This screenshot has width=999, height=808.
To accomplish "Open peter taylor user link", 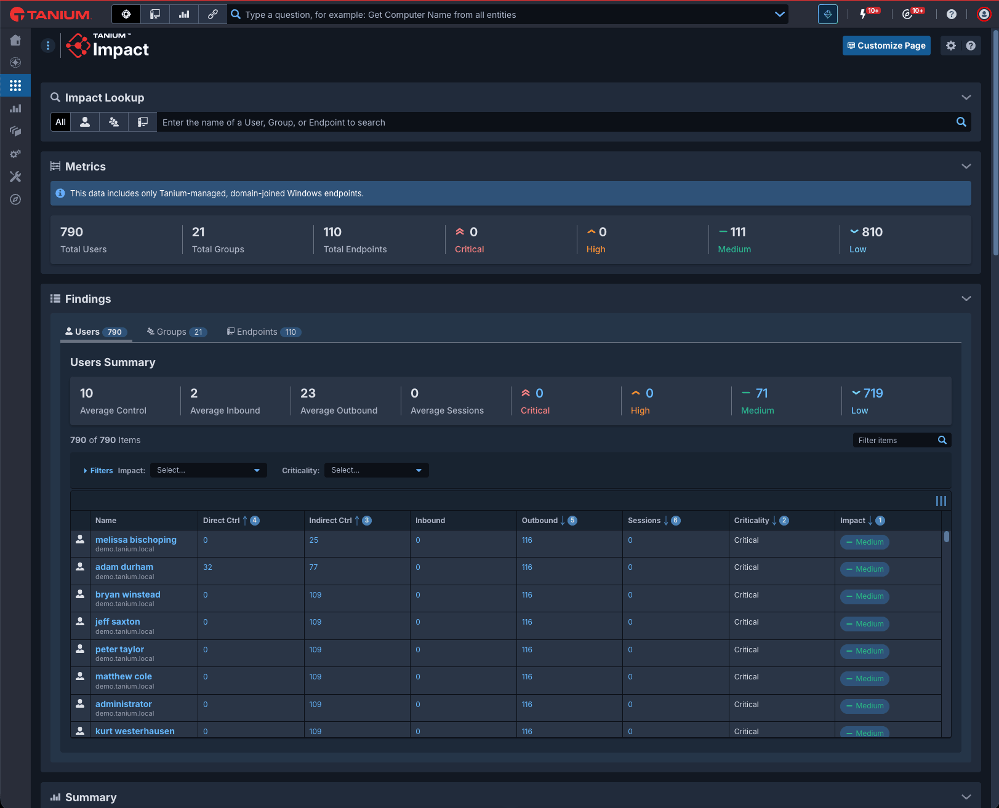I will pyautogui.click(x=119, y=649).
